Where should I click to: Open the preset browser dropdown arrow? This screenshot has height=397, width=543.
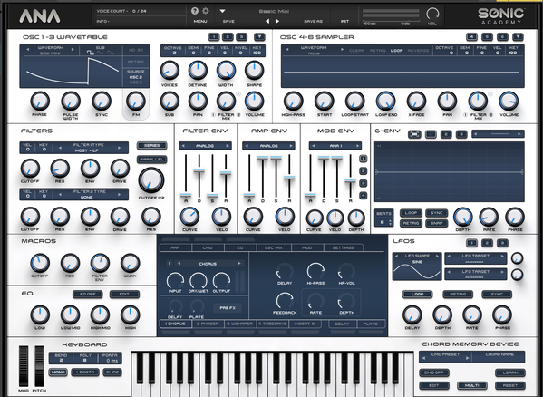click(x=222, y=11)
